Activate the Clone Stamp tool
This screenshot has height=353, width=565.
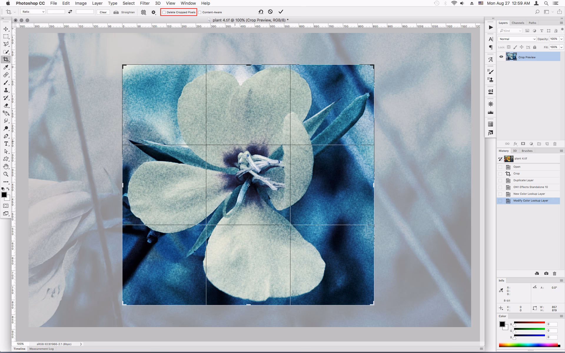click(6, 90)
